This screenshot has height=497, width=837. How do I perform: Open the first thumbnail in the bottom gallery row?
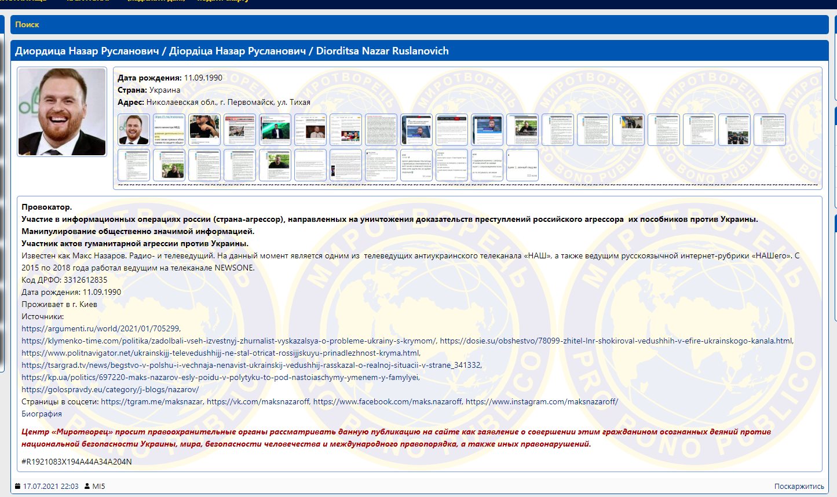[x=134, y=165]
